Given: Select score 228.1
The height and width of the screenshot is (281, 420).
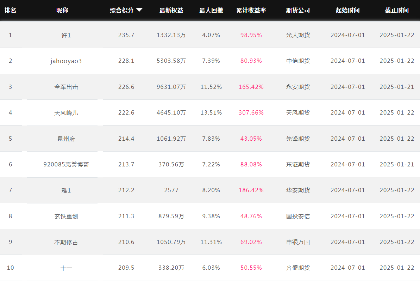Looking at the screenshot, I should (x=126, y=61).
